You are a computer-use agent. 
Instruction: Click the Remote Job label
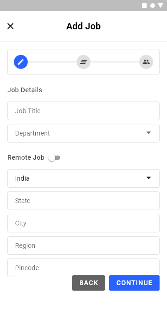[26, 157]
